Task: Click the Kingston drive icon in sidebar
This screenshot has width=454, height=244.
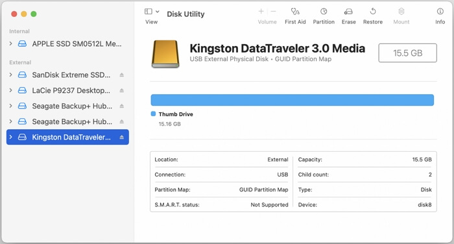Action: coord(22,137)
